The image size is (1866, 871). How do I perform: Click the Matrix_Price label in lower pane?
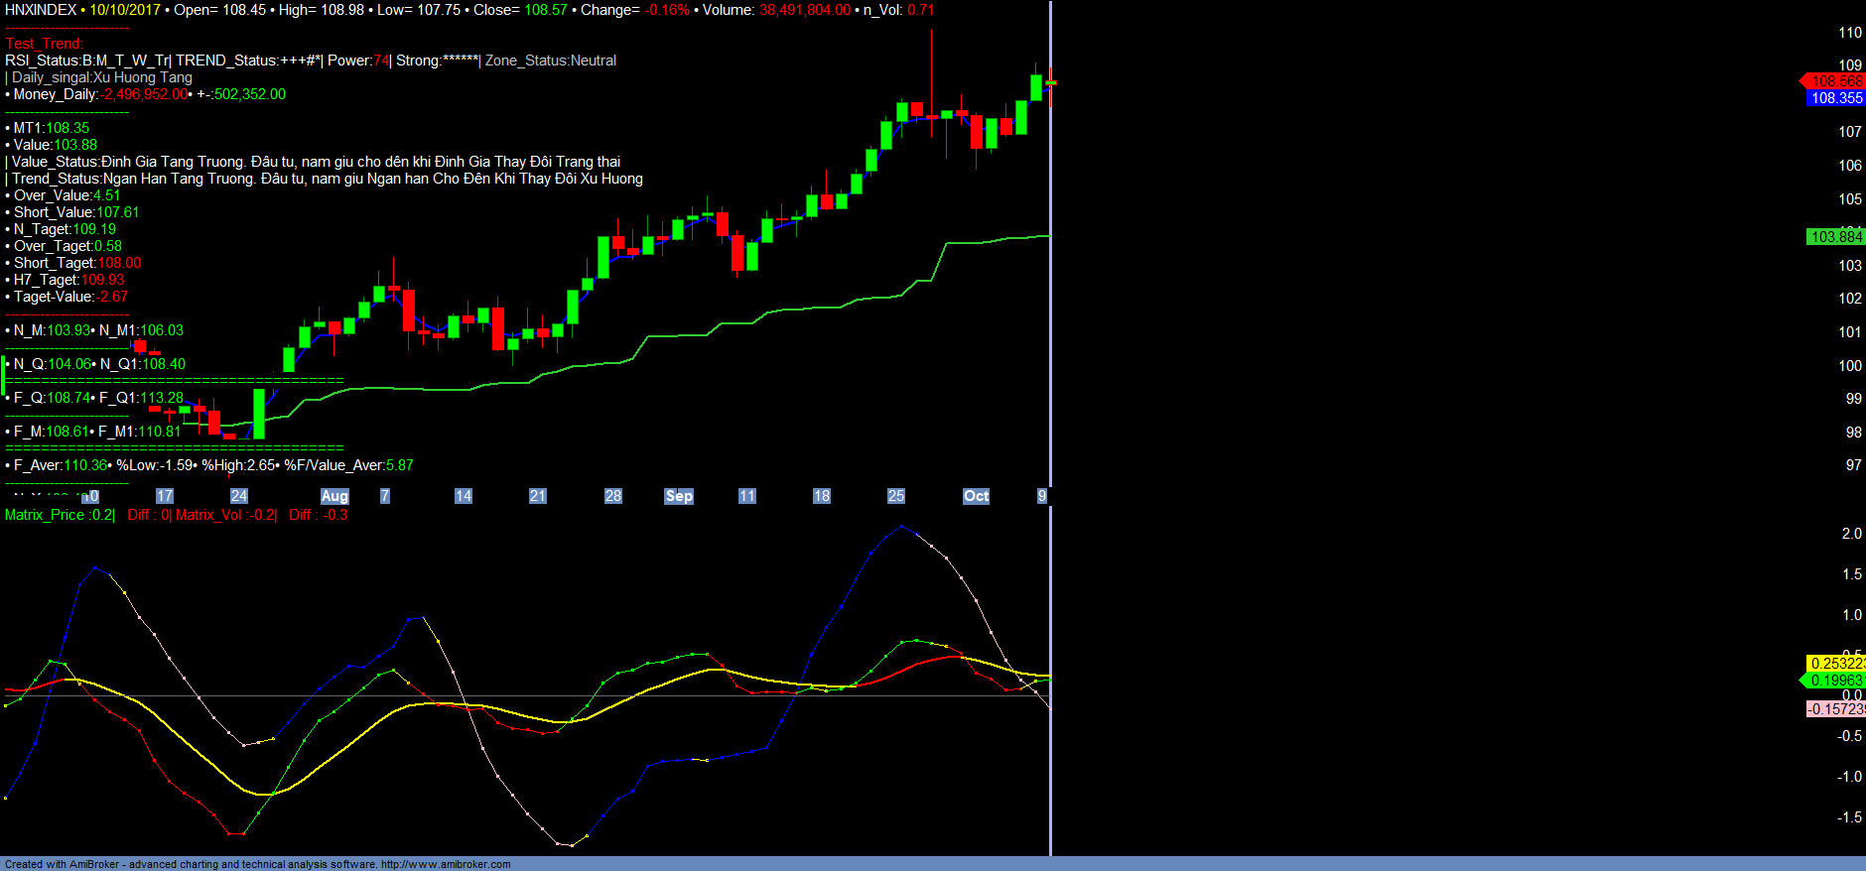tap(45, 515)
